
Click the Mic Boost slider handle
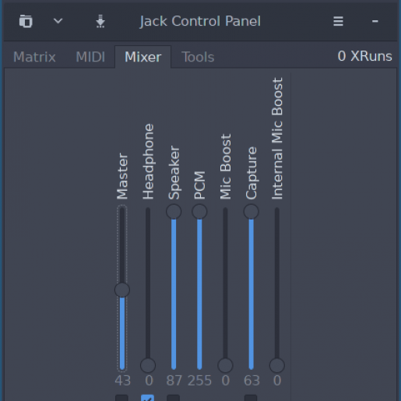(225, 365)
